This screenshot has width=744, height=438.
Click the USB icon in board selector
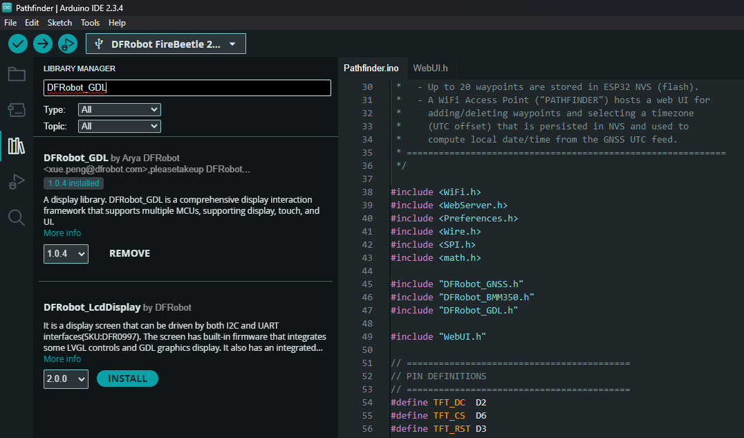[x=99, y=44]
